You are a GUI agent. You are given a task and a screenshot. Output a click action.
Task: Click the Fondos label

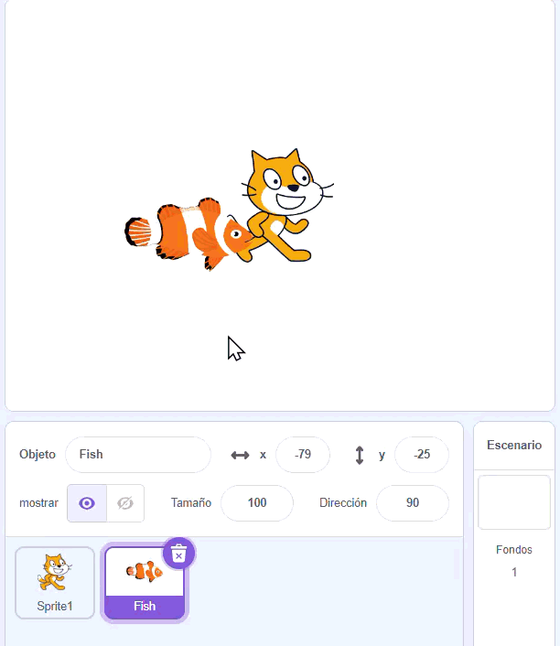tap(514, 550)
